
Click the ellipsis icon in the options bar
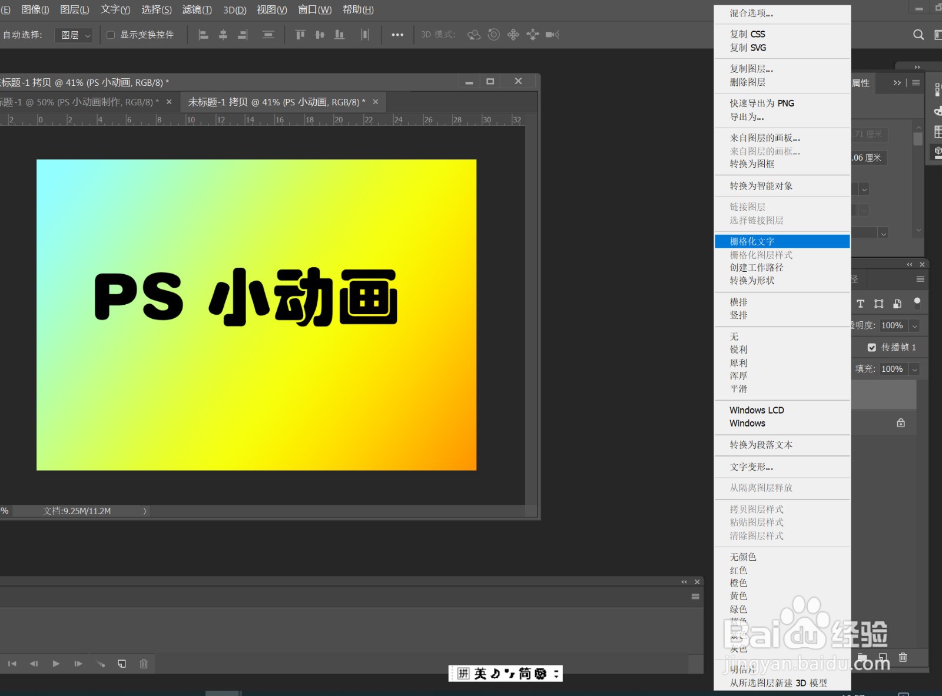397,35
